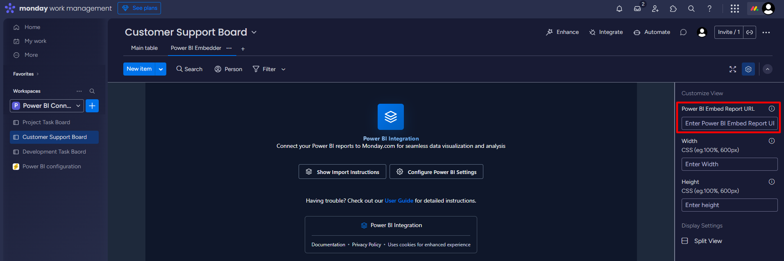Screen dimensions: 784x261
Task: Open the Power BI Conn... workspace selector
Action: coord(47,106)
